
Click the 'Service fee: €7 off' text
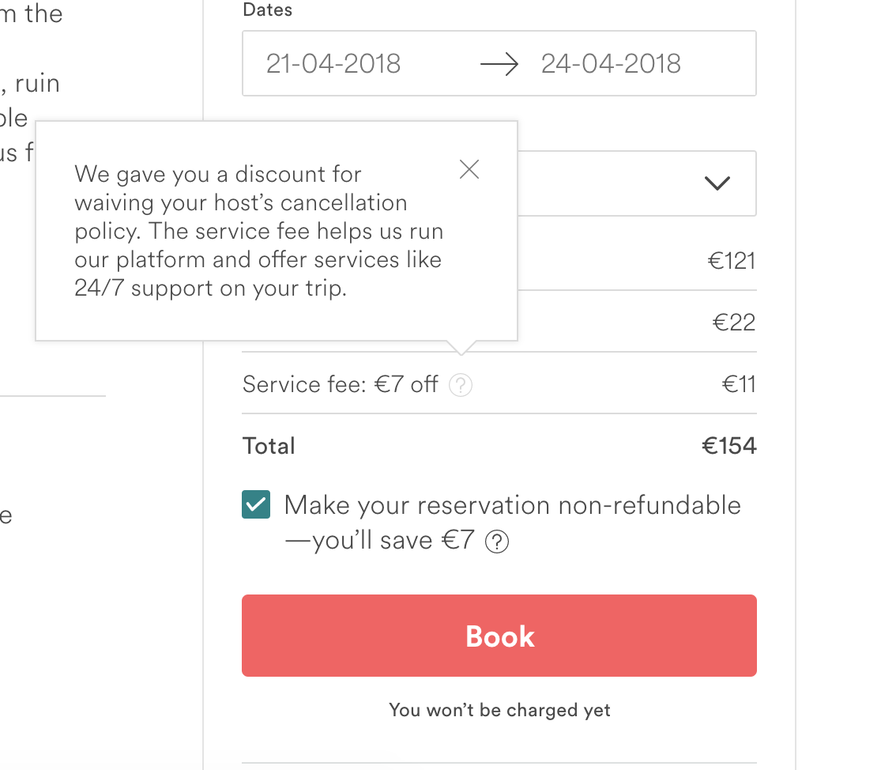click(x=340, y=385)
